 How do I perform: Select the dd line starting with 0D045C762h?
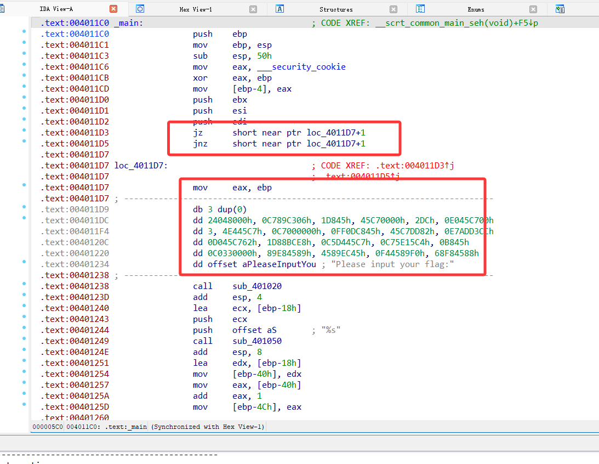click(331, 242)
